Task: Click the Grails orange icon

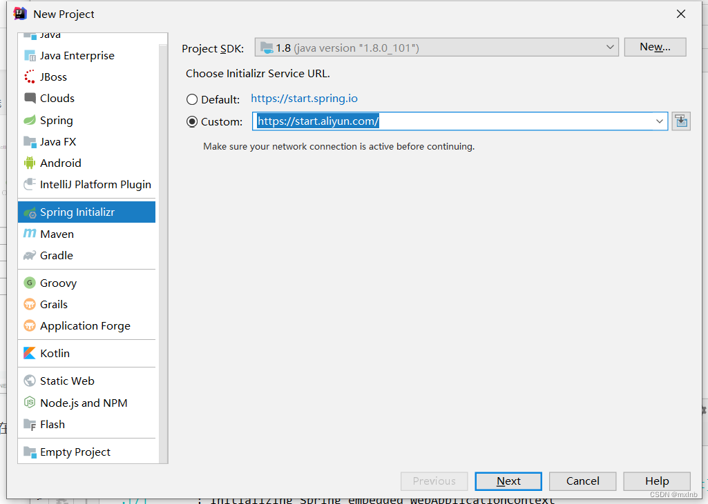Action: click(x=30, y=304)
